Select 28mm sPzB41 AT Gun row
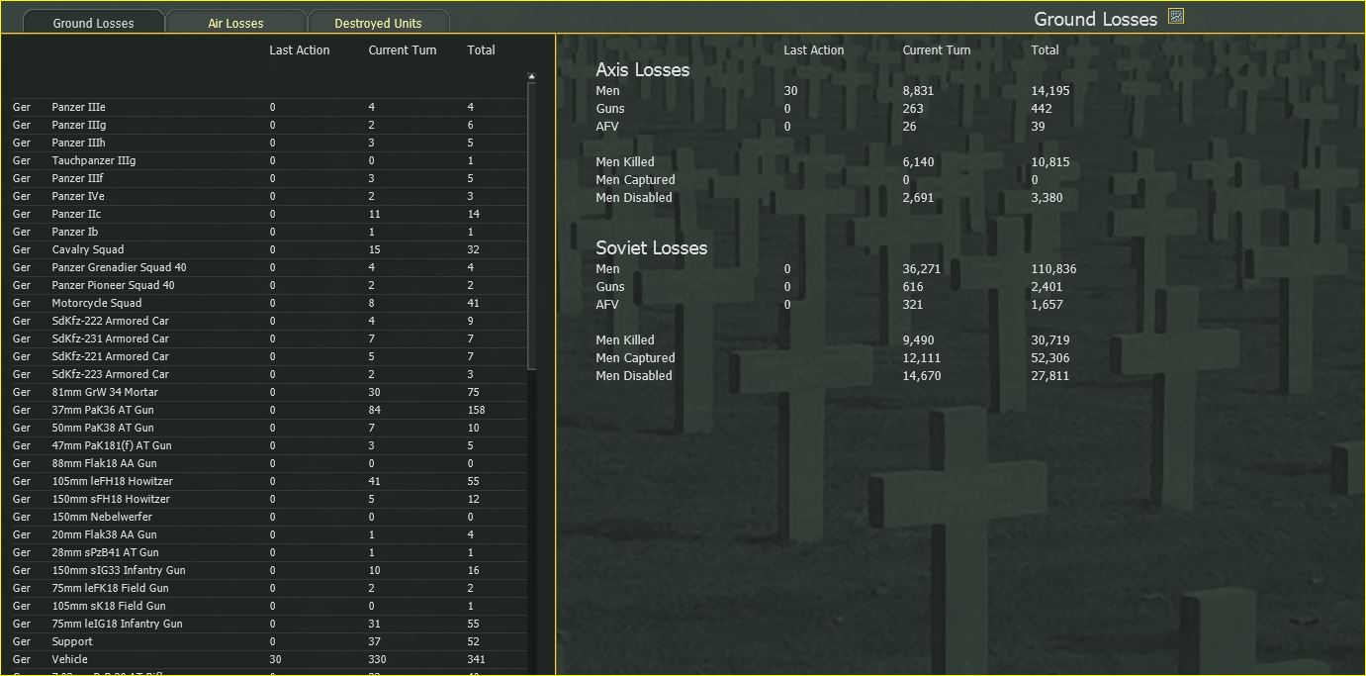This screenshot has height=676, width=1366. [267, 552]
